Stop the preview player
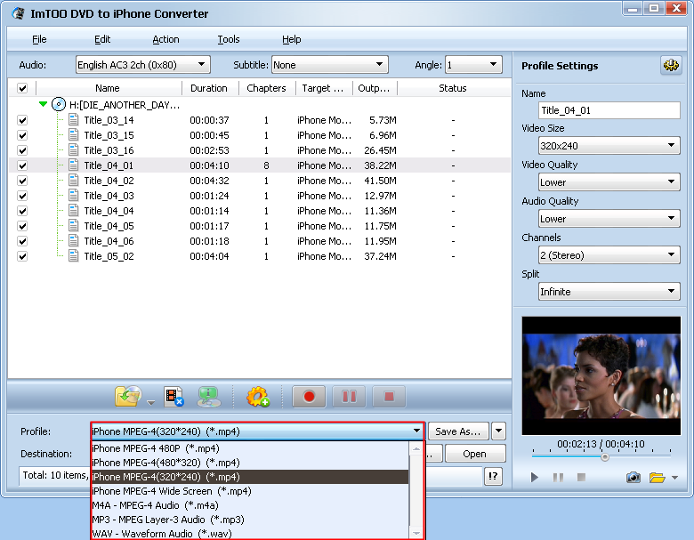The image size is (694, 540). [582, 477]
